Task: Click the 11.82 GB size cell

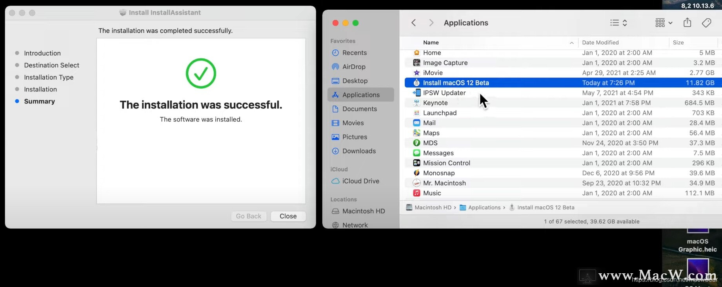Action: [x=700, y=83]
